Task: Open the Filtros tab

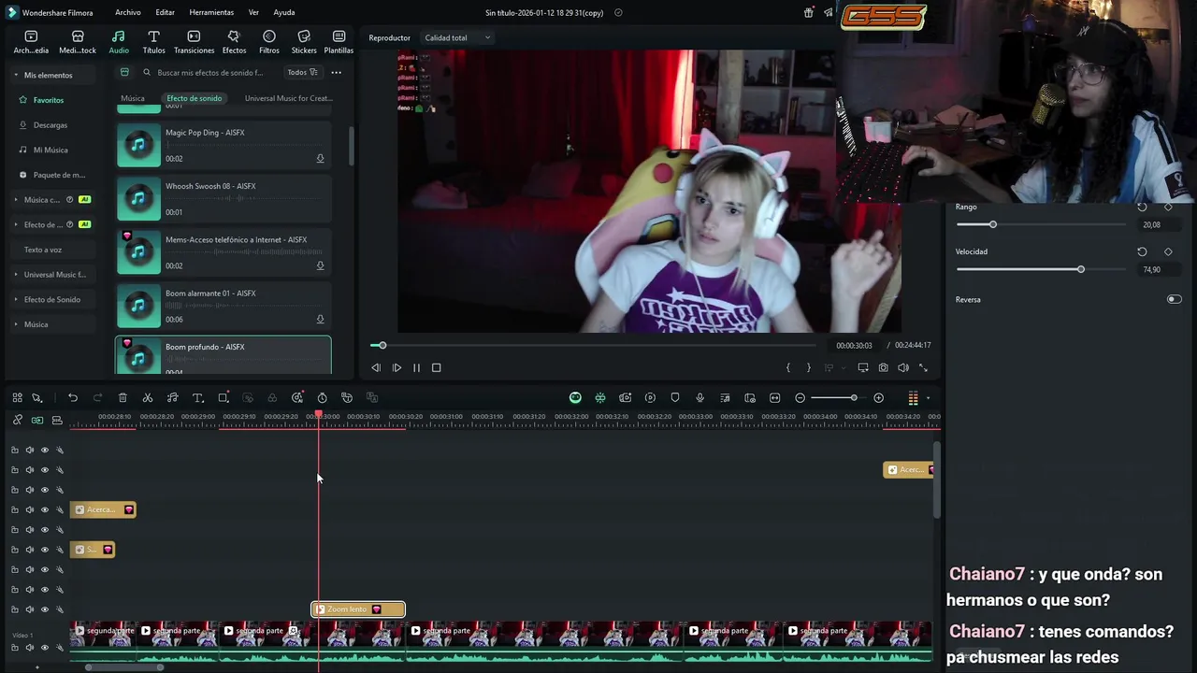Action: (269, 42)
